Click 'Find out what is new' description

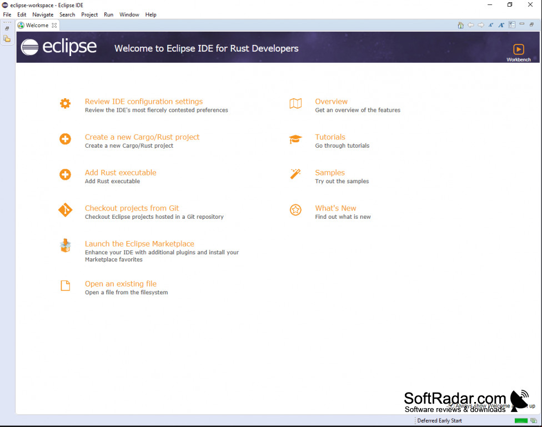343,217
